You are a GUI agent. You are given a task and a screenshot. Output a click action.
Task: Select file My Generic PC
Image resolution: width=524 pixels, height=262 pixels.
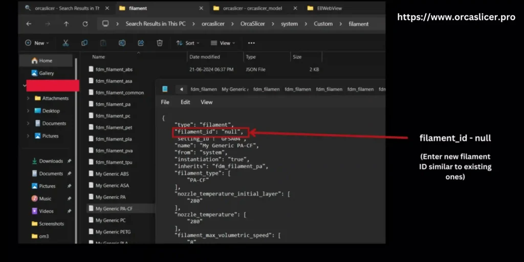click(x=111, y=220)
